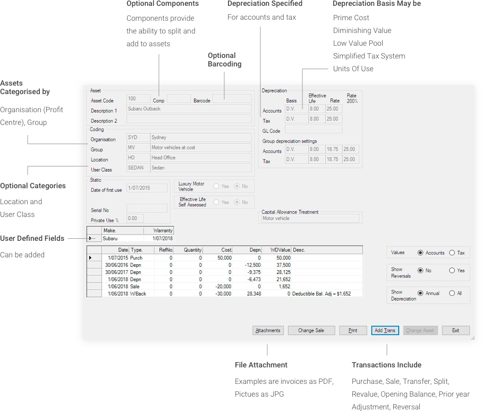The width and height of the screenshot is (482, 411).
Task: Click the GL Code field
Action: pyautogui.click(x=313, y=129)
